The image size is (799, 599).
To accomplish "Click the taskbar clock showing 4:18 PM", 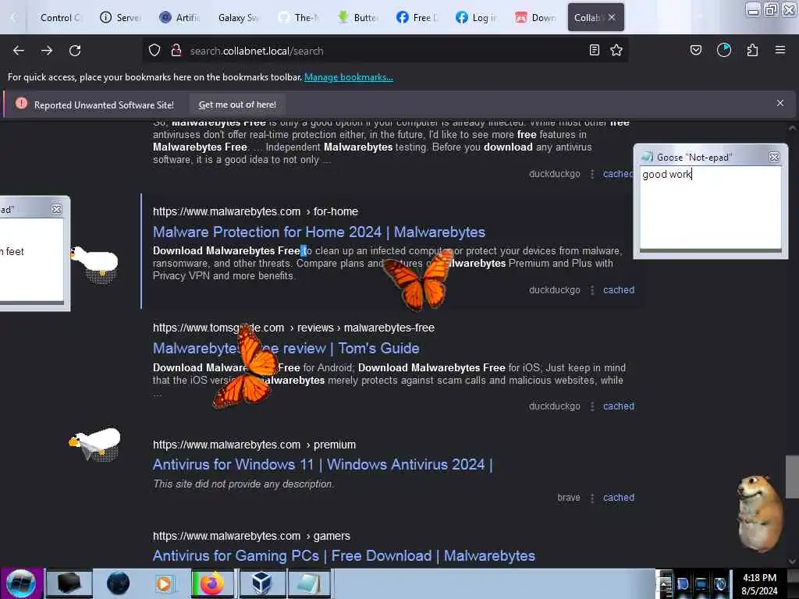I will 759,584.
